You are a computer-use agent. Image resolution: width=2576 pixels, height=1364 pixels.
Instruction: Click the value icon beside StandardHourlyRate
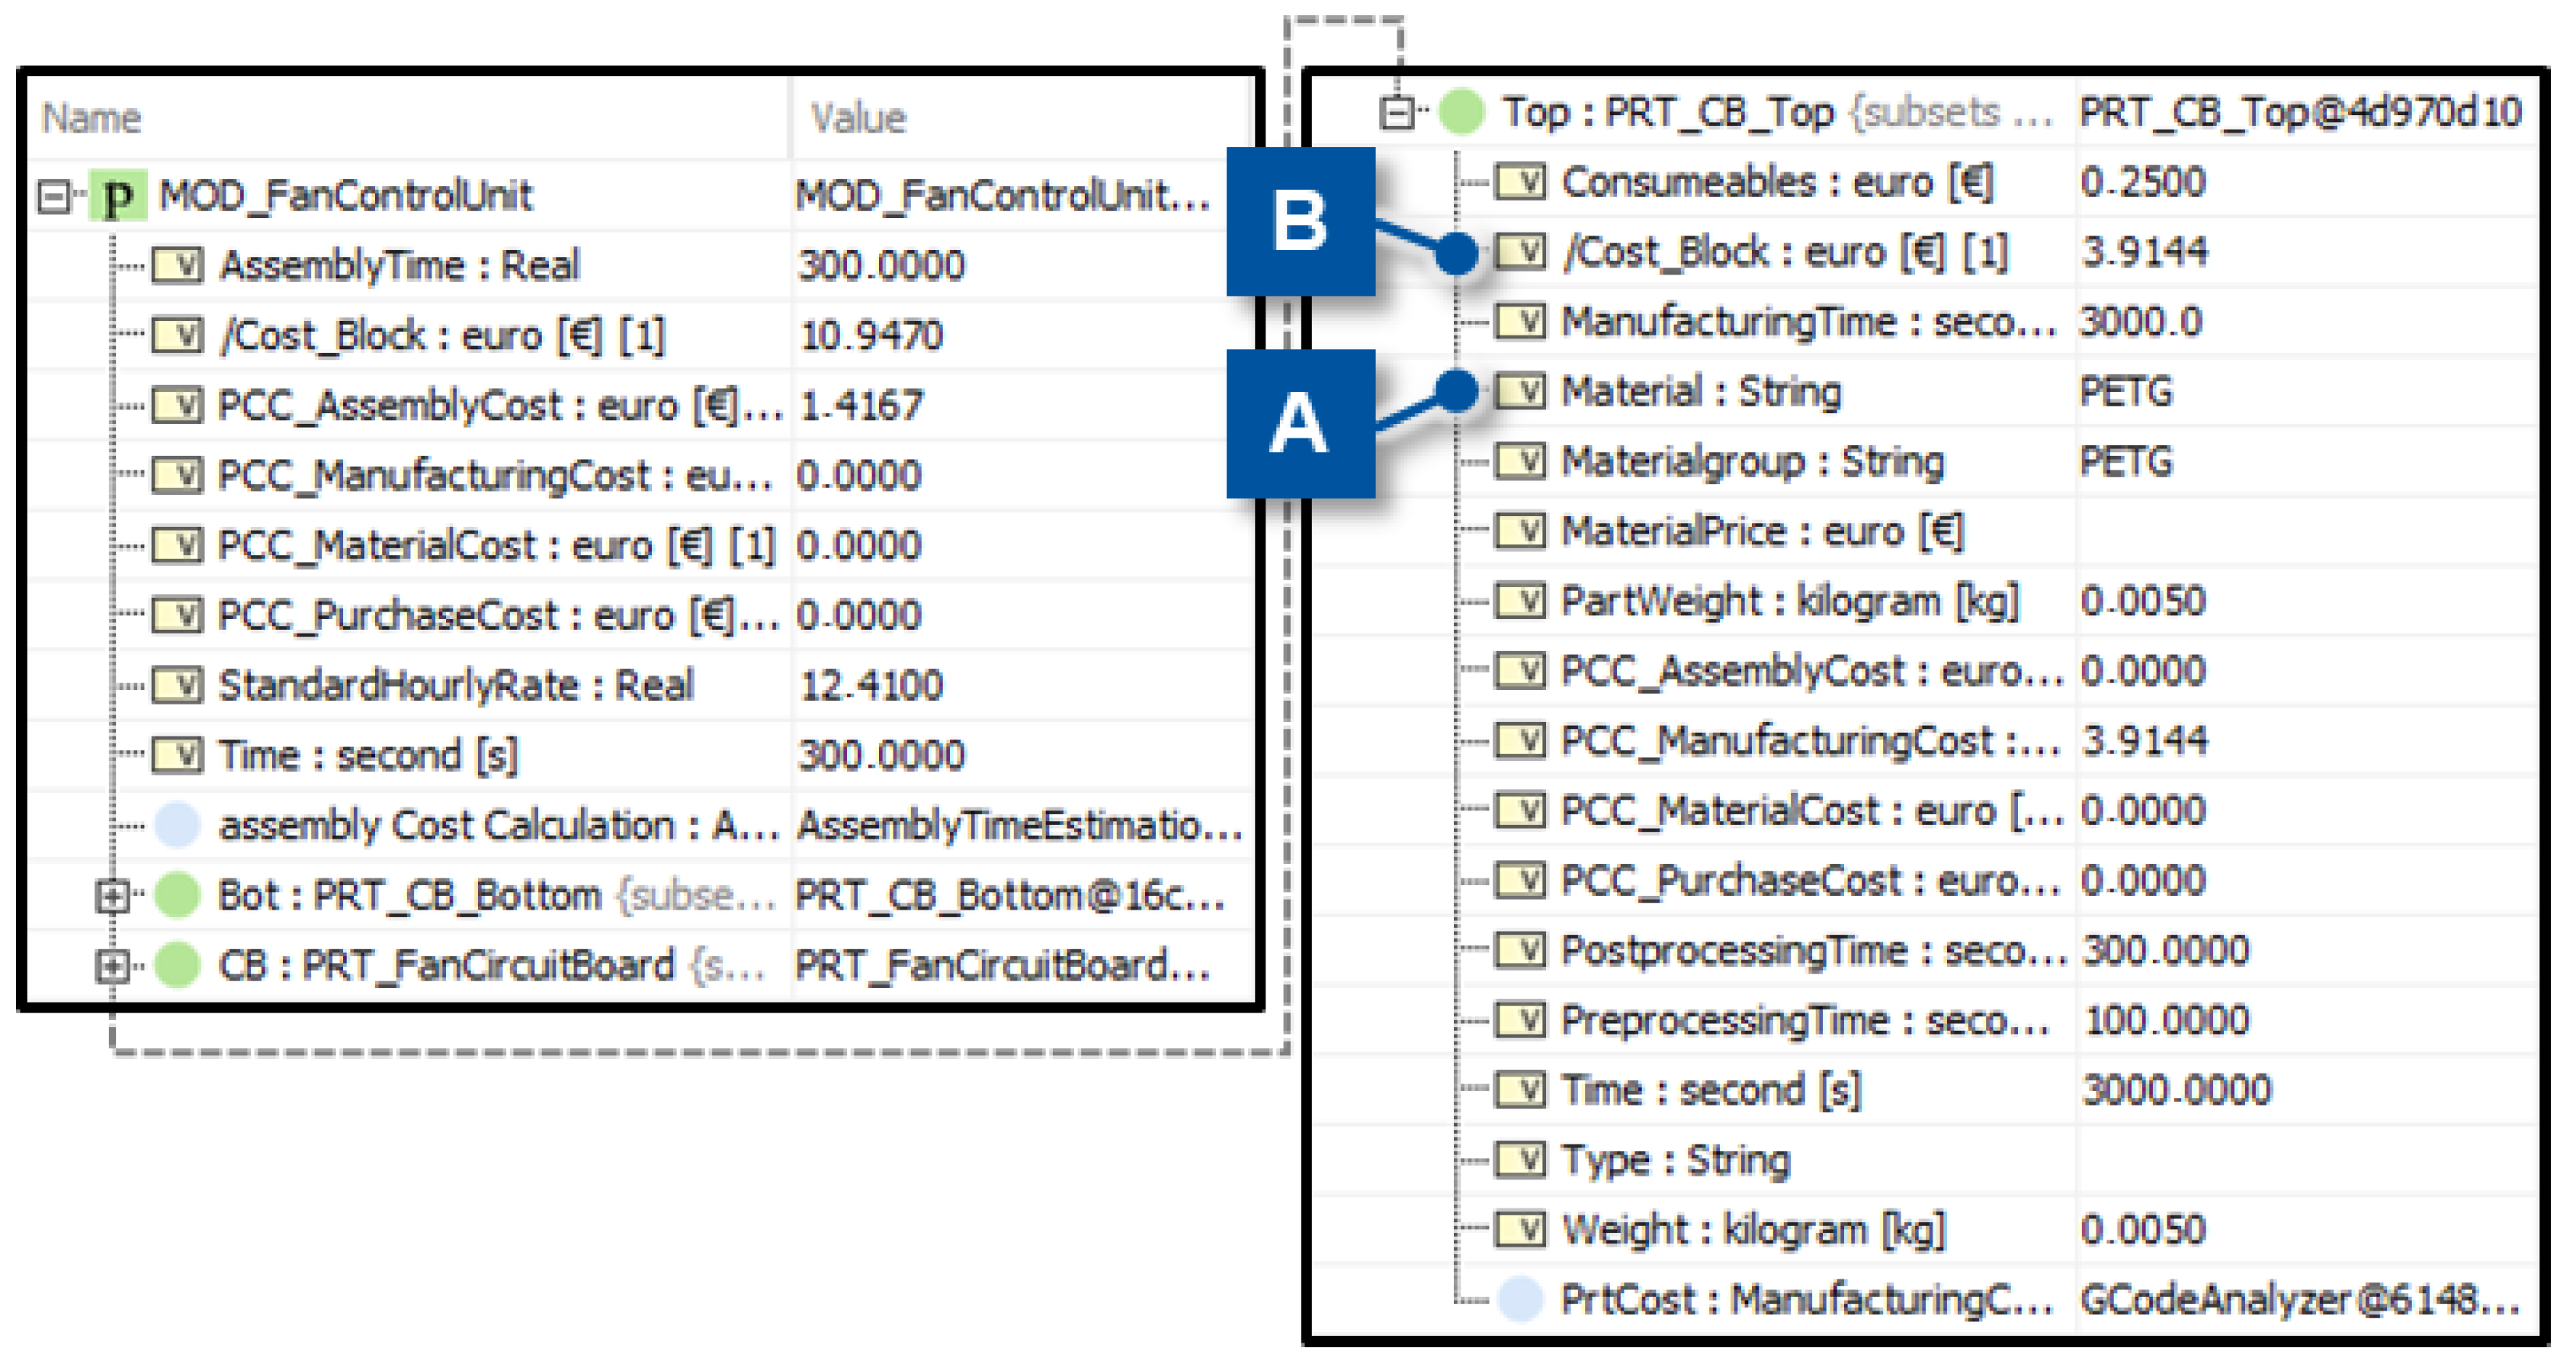coord(178,685)
